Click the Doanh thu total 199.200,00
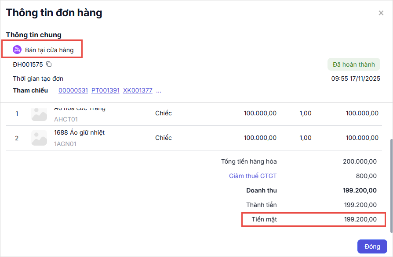 pyautogui.click(x=360, y=190)
